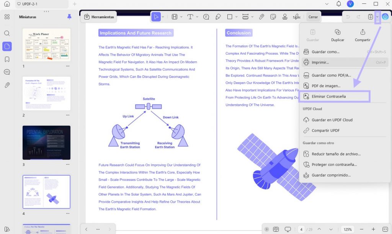The height and width of the screenshot is (234, 392).
Task: Choose Proteger con contraseña... entry
Action: [345, 165]
